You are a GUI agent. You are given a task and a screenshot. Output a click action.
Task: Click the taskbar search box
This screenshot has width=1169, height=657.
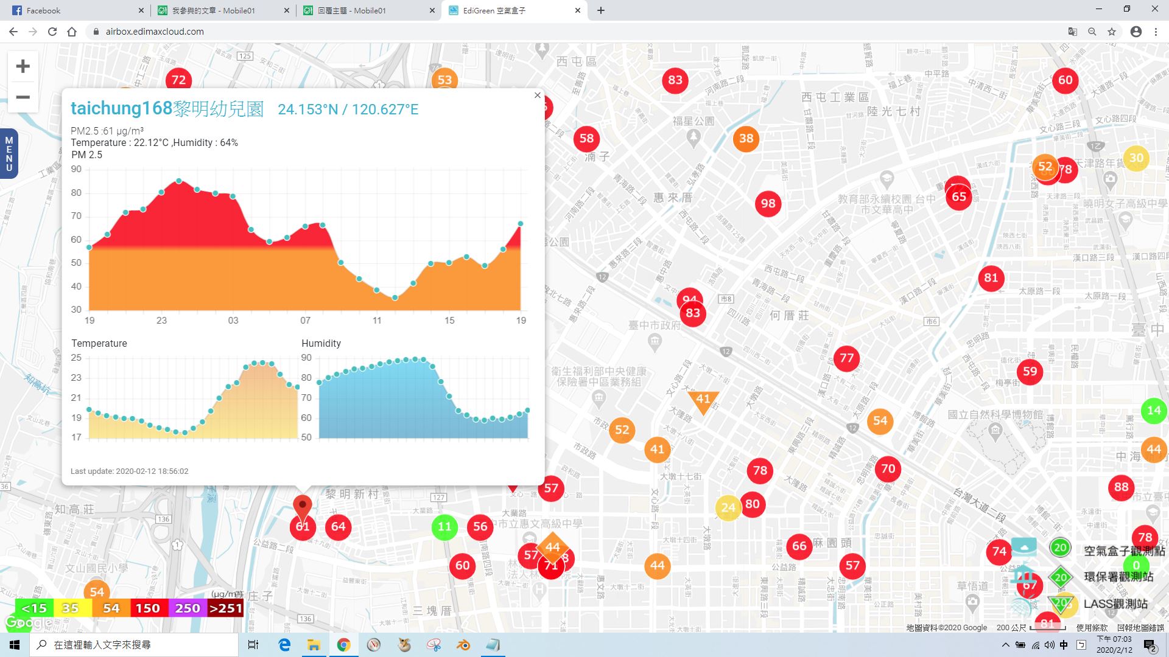point(134,645)
